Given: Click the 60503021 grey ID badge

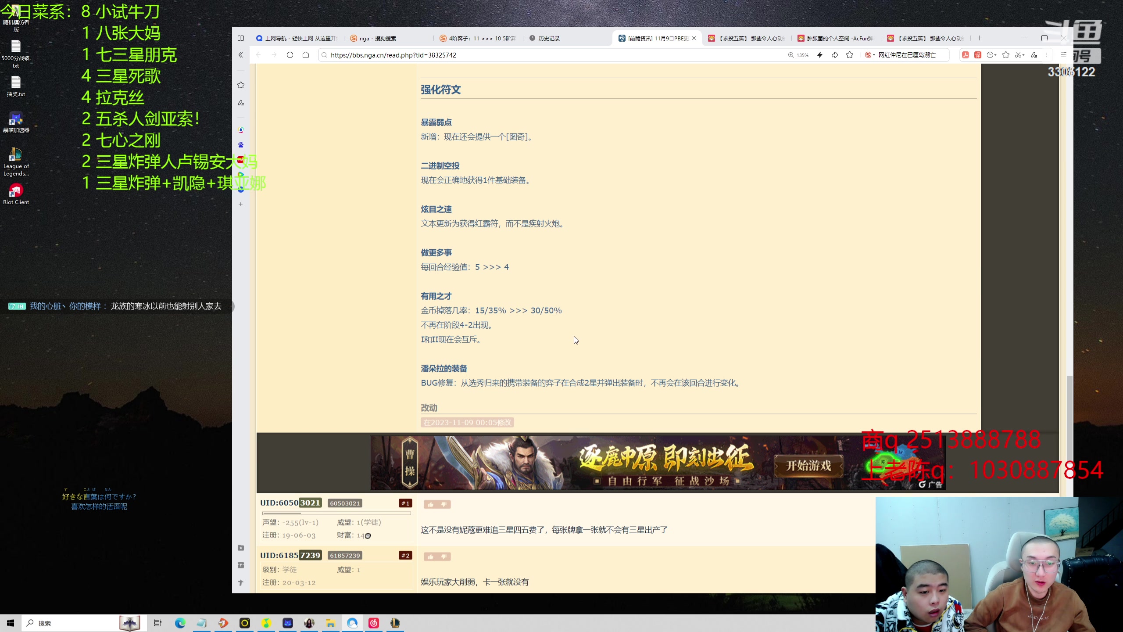Looking at the screenshot, I should 345,503.
